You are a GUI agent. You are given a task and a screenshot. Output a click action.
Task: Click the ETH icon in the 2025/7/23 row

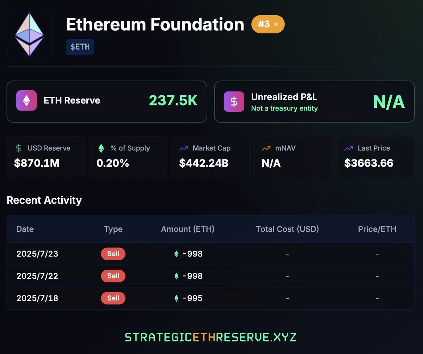[177, 254]
